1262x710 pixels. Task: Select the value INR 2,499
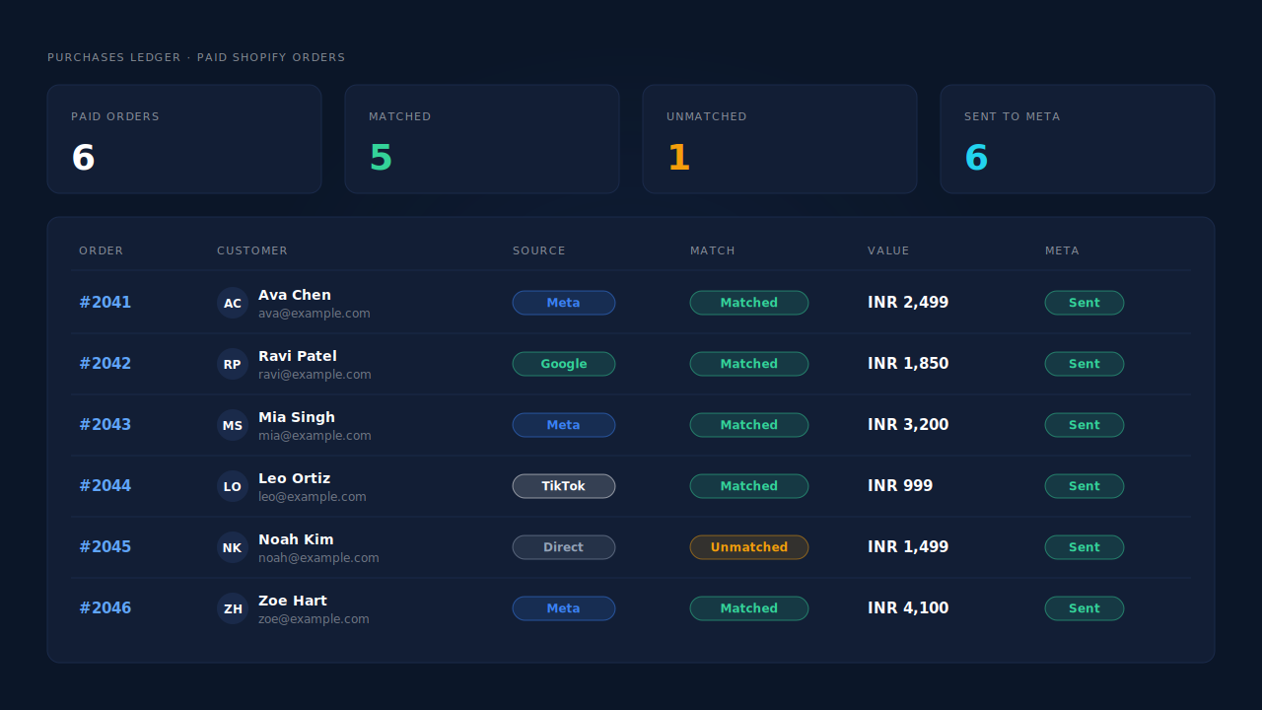point(908,303)
